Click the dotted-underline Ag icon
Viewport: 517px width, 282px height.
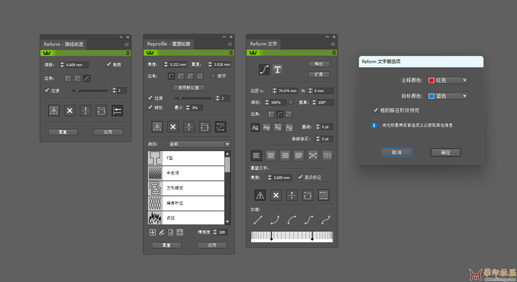pyautogui.click(x=289, y=127)
